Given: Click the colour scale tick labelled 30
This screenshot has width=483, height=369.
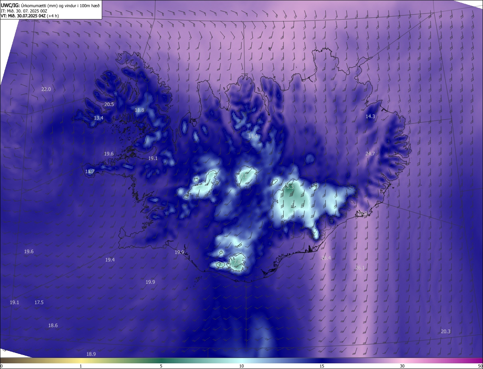Looking at the screenshot, I should pos(402,366).
